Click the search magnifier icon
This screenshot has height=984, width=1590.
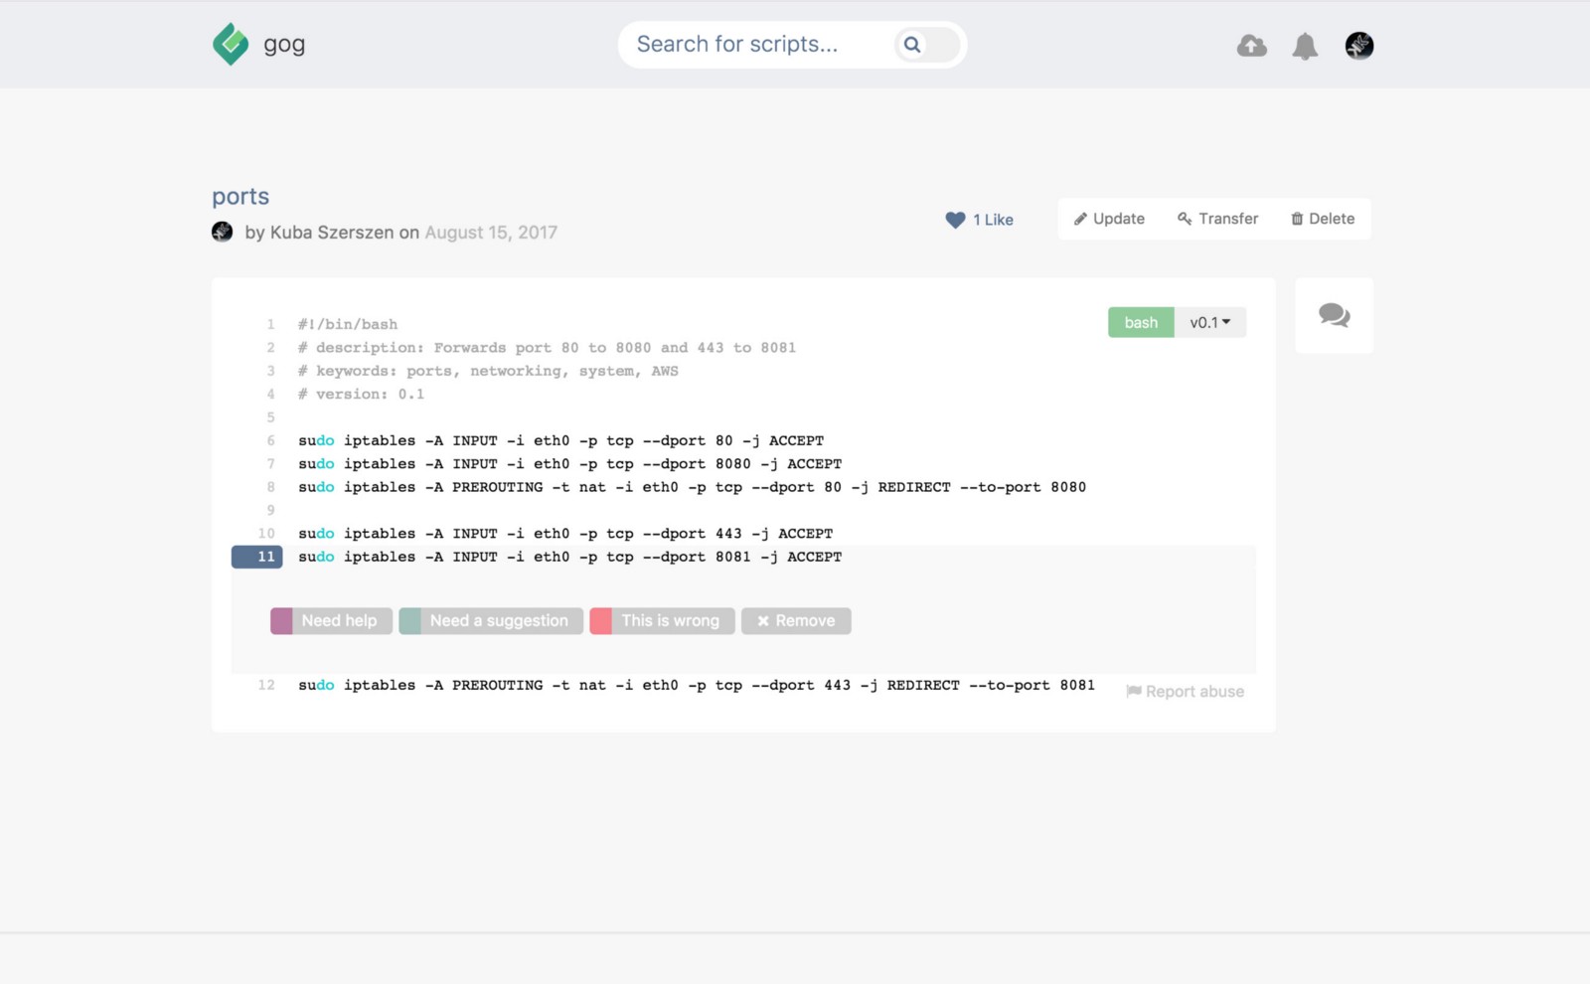[912, 45]
